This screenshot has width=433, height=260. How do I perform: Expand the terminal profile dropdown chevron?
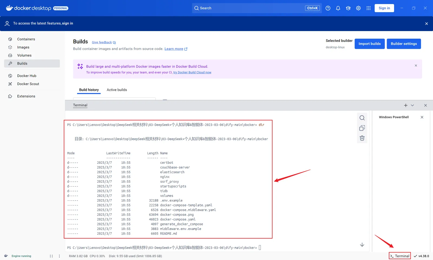coord(412,105)
